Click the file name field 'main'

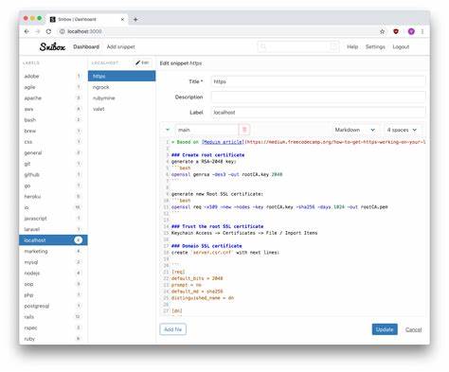[x=207, y=130]
